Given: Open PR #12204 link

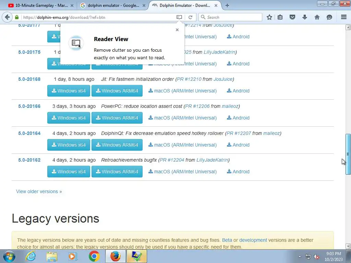Looking at the screenshot, I should [172, 160].
